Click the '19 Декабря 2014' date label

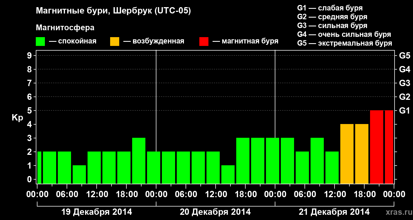point(97,212)
